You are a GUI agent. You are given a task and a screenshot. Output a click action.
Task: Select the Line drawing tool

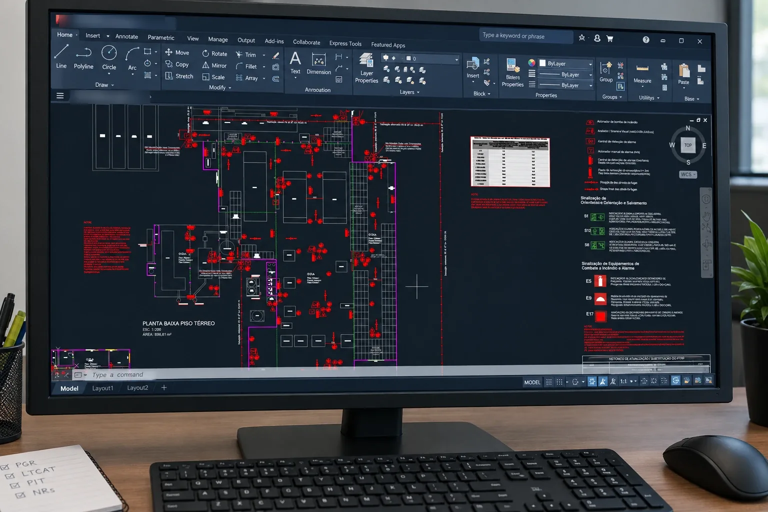[x=61, y=56]
